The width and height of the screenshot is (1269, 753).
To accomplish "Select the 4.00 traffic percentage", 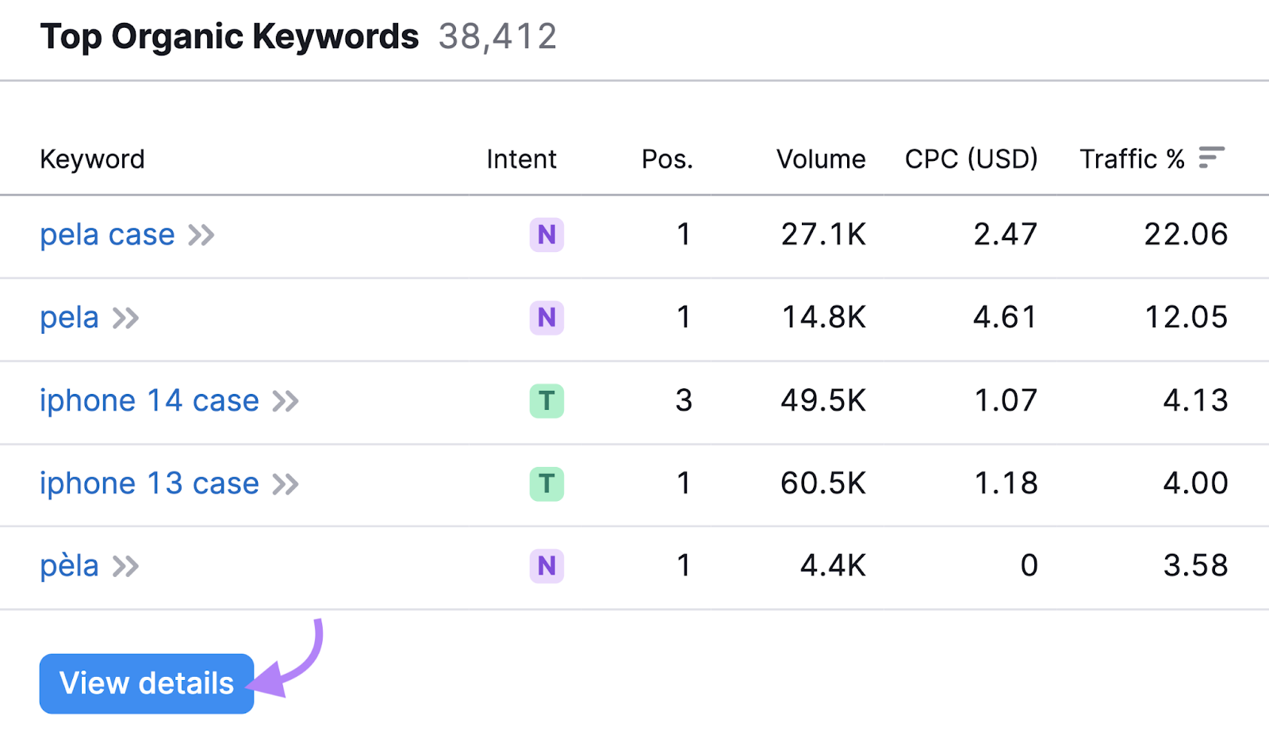I will click(1195, 483).
